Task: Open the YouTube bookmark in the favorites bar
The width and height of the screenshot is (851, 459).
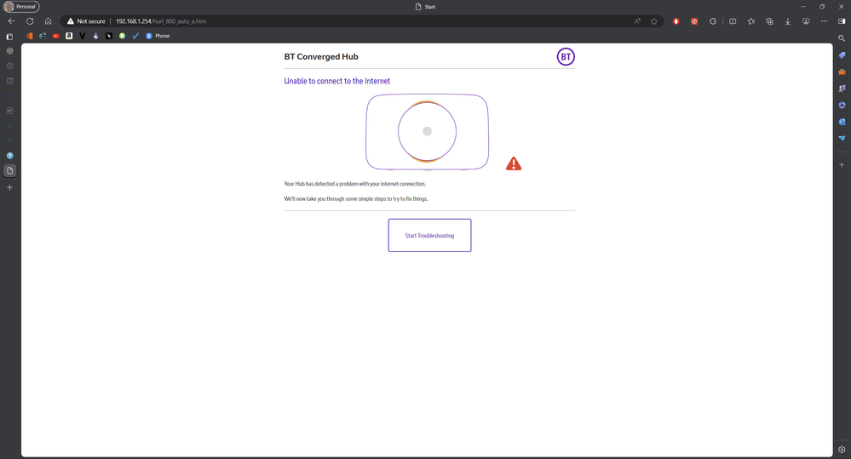Action: click(x=56, y=36)
